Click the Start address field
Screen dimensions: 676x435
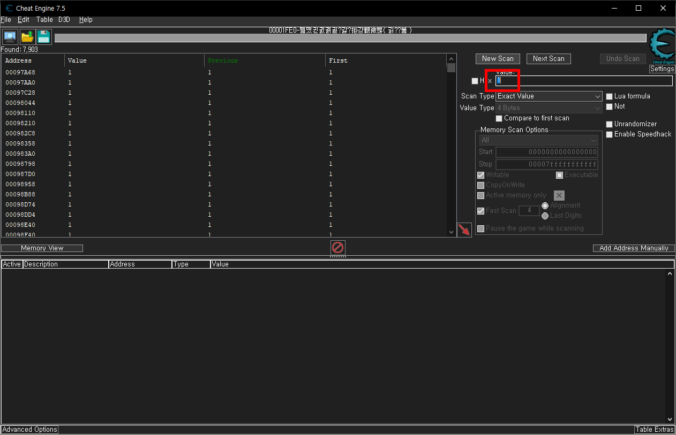[546, 152]
